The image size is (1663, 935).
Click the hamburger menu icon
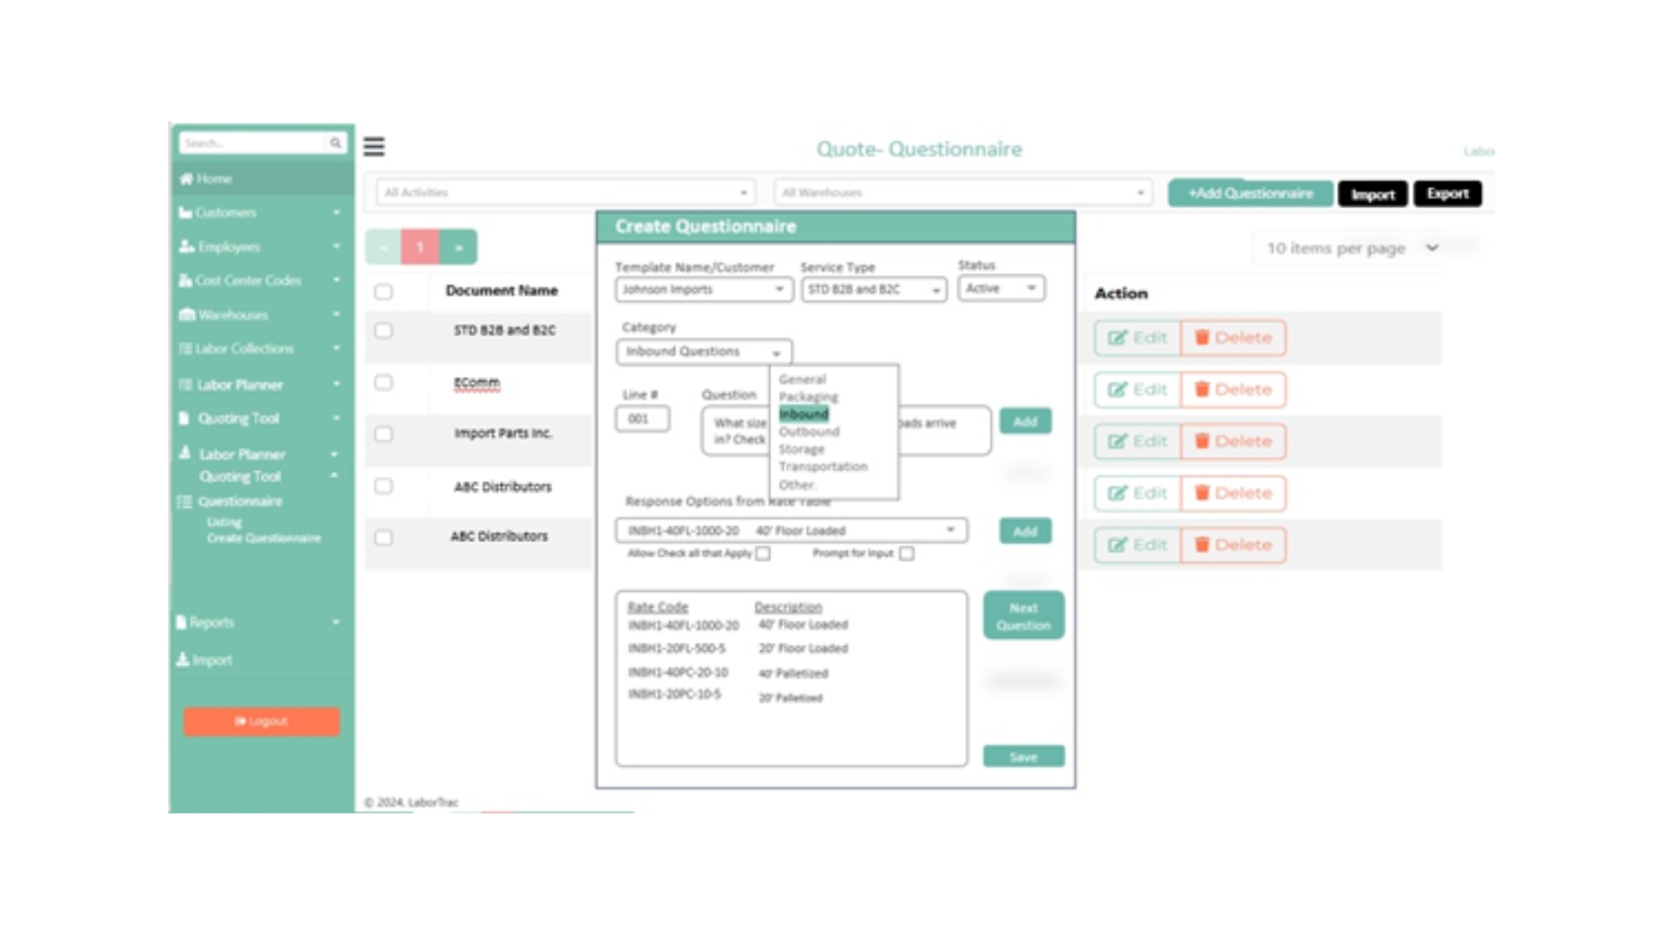pos(373,146)
